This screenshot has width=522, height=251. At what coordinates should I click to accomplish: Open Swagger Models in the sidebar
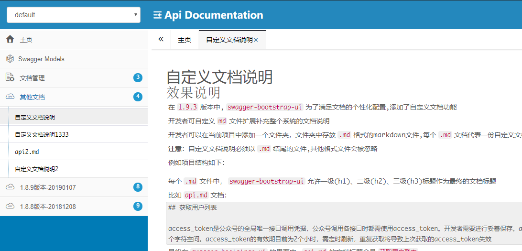tap(74, 59)
